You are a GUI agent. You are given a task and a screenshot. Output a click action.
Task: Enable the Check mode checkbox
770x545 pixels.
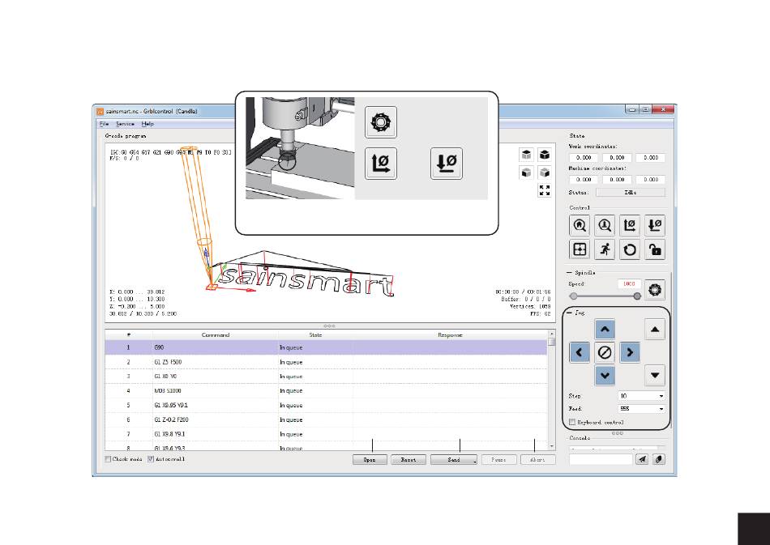click(x=108, y=459)
